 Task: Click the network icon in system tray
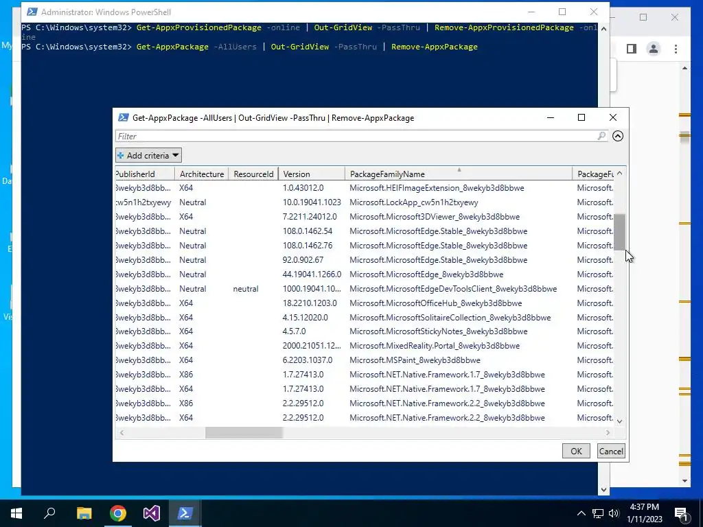pos(598,513)
